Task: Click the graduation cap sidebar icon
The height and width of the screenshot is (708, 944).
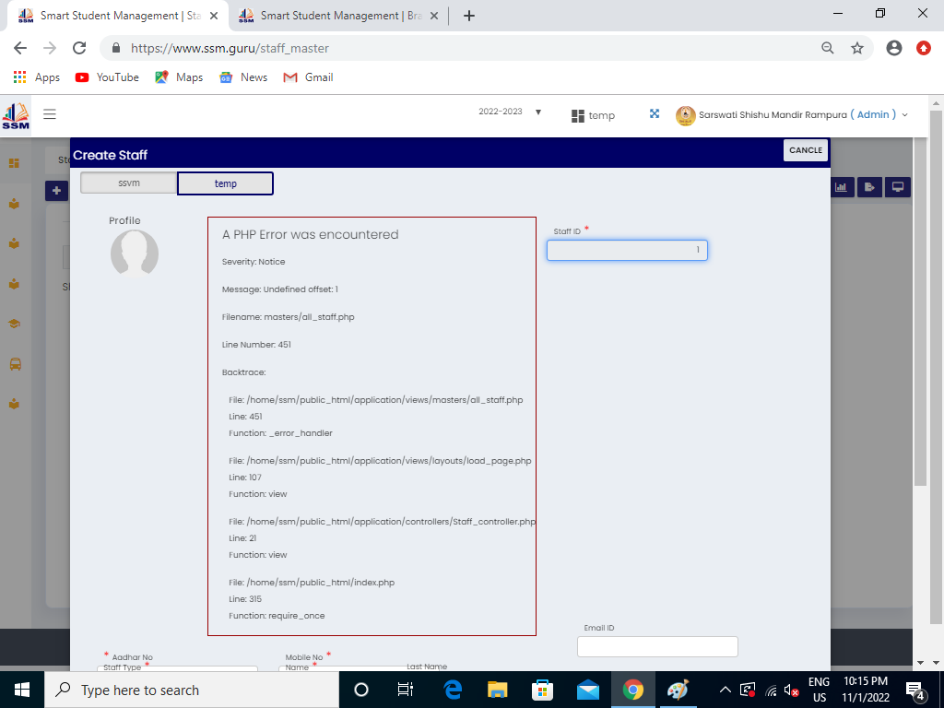Action: point(15,324)
